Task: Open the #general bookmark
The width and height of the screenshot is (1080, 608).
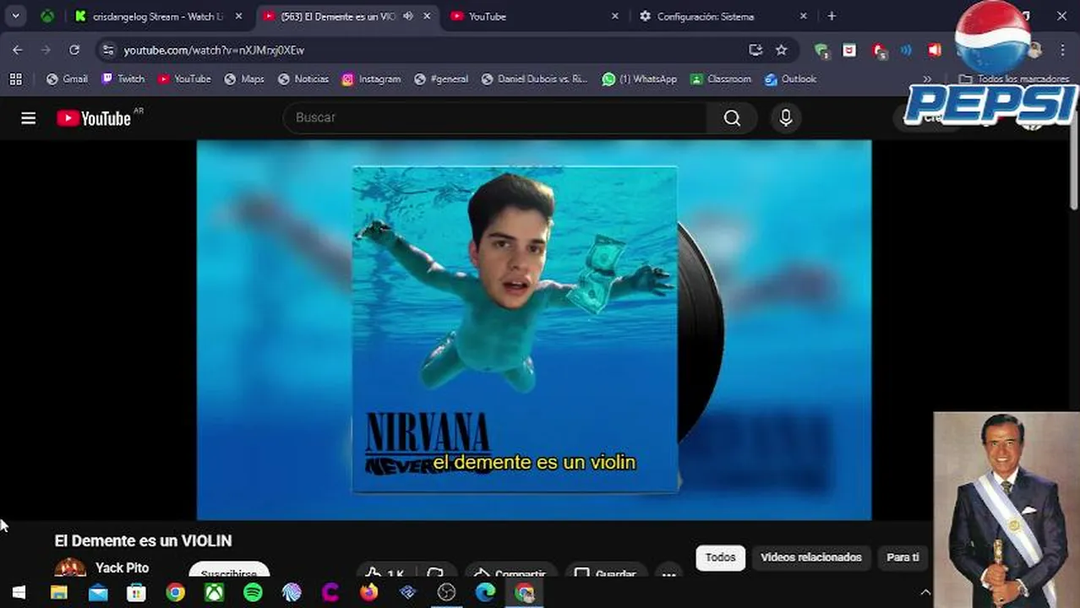Action: (441, 79)
